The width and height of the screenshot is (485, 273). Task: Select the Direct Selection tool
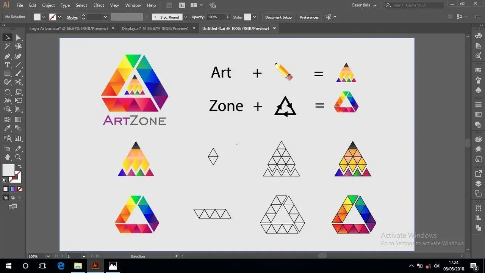tap(18, 37)
